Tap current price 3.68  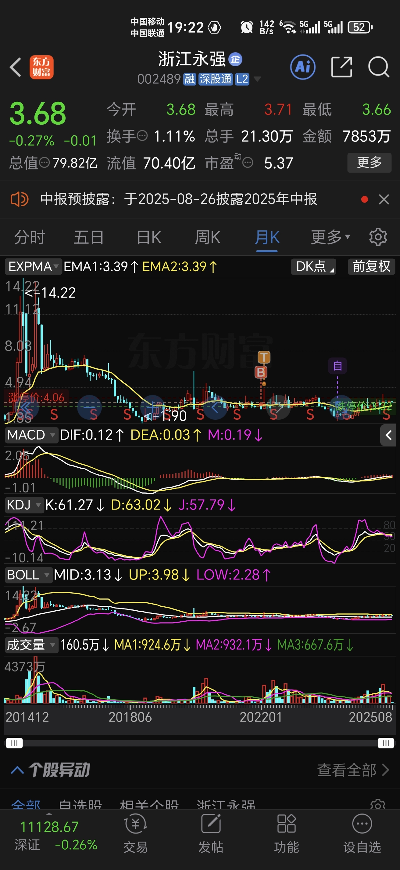[x=37, y=113]
